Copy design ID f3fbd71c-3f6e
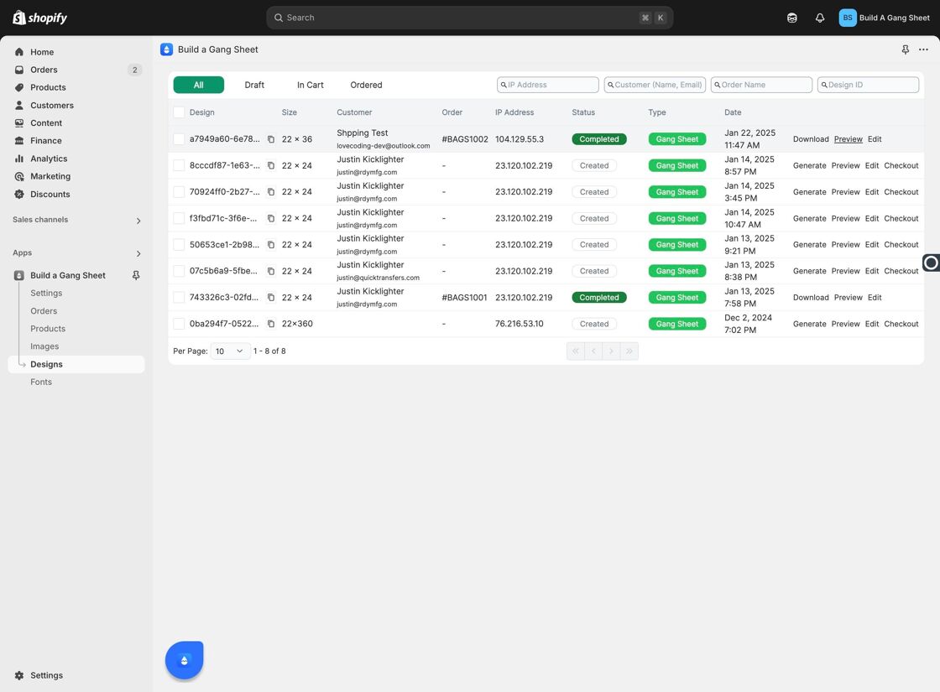Screen dimensions: 940x692 271,218
